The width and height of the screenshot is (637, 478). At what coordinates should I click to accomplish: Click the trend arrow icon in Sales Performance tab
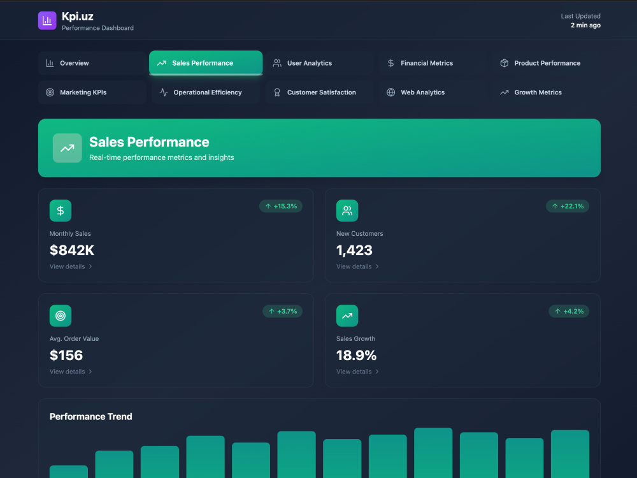(x=162, y=63)
